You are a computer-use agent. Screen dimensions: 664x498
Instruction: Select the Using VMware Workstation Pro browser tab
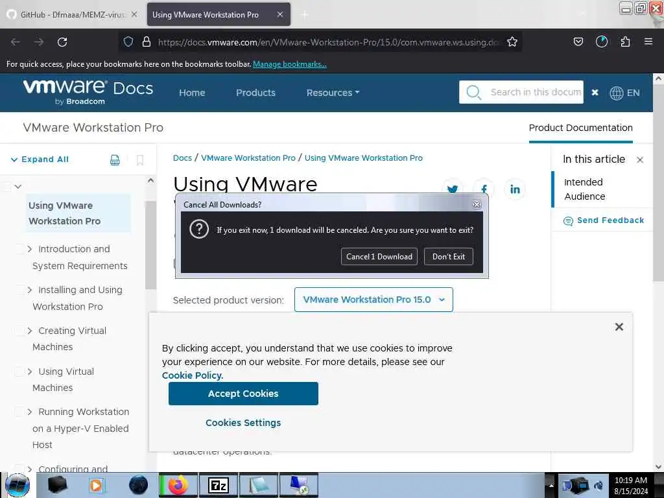tap(219, 14)
